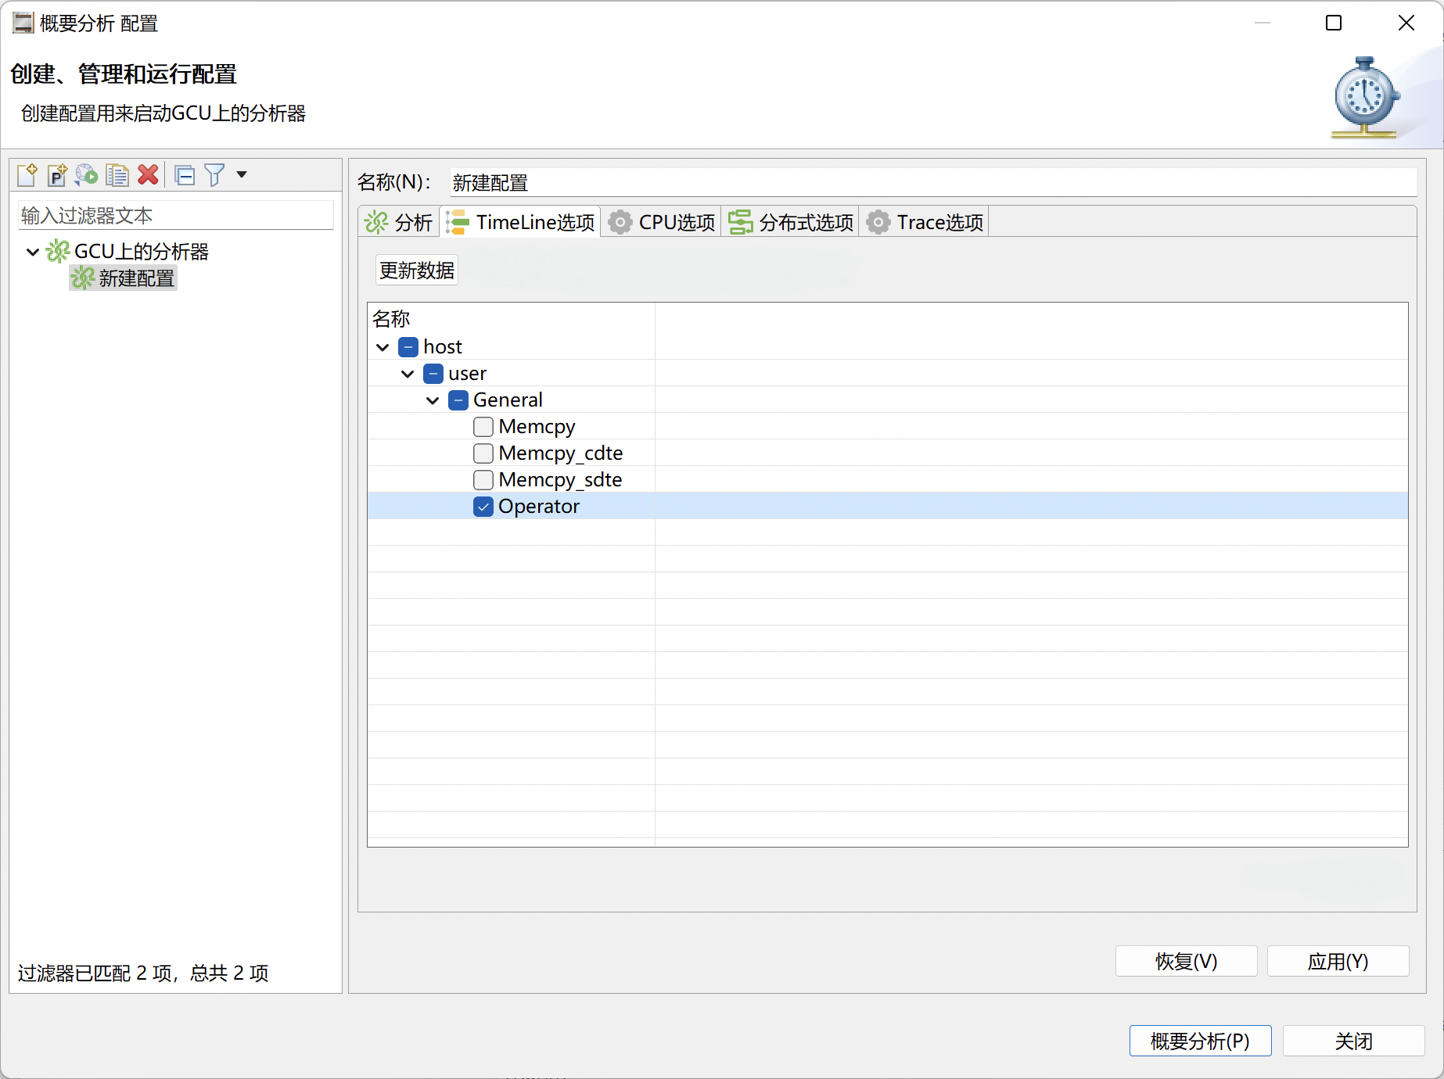Click the filter funnel icon
The image size is (1444, 1079).
(x=214, y=175)
